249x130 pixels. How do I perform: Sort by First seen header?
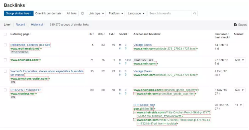tap(221, 34)
